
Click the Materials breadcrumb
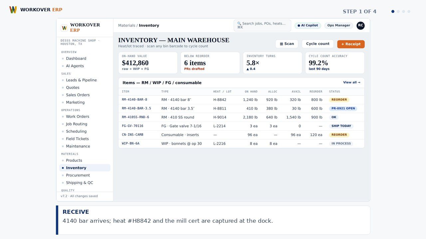(x=126, y=25)
